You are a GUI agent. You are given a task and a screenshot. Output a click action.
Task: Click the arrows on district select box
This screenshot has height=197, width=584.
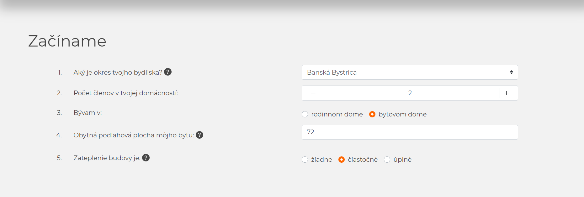pos(511,72)
